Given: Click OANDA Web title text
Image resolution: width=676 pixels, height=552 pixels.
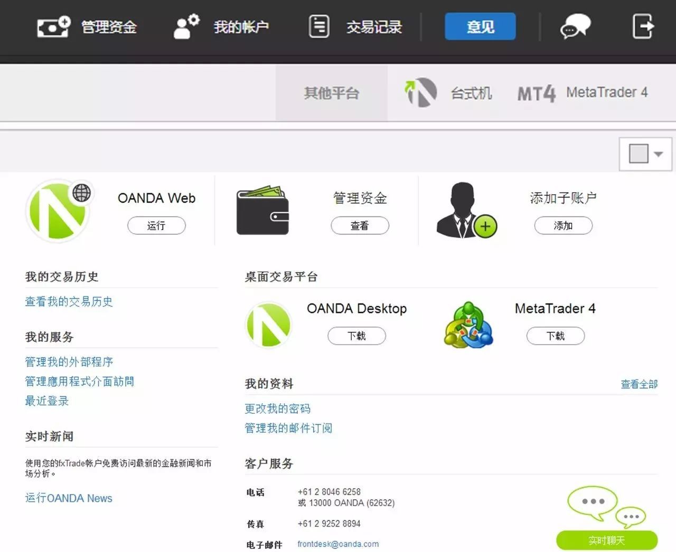Looking at the screenshot, I should (156, 198).
